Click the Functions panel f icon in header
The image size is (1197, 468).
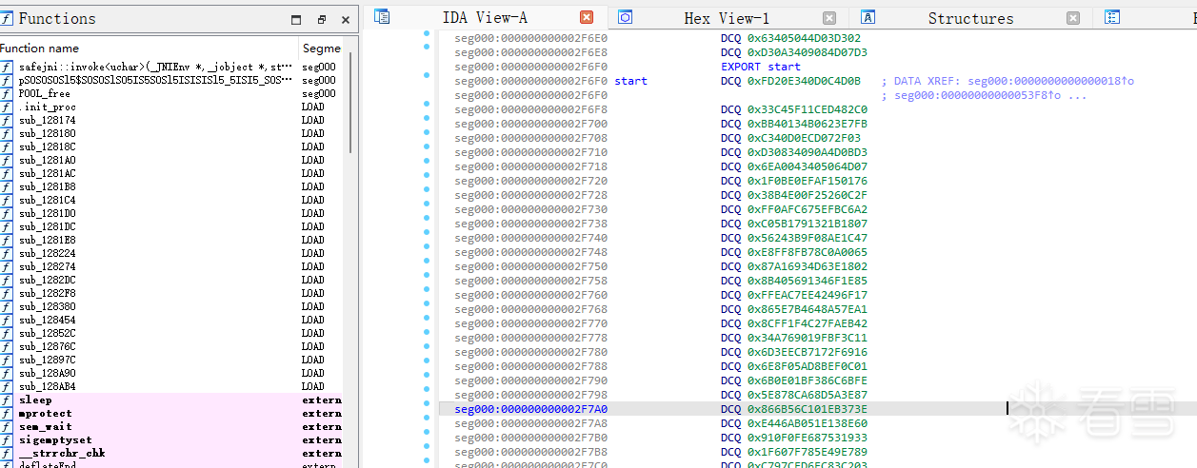pyautogui.click(x=7, y=18)
